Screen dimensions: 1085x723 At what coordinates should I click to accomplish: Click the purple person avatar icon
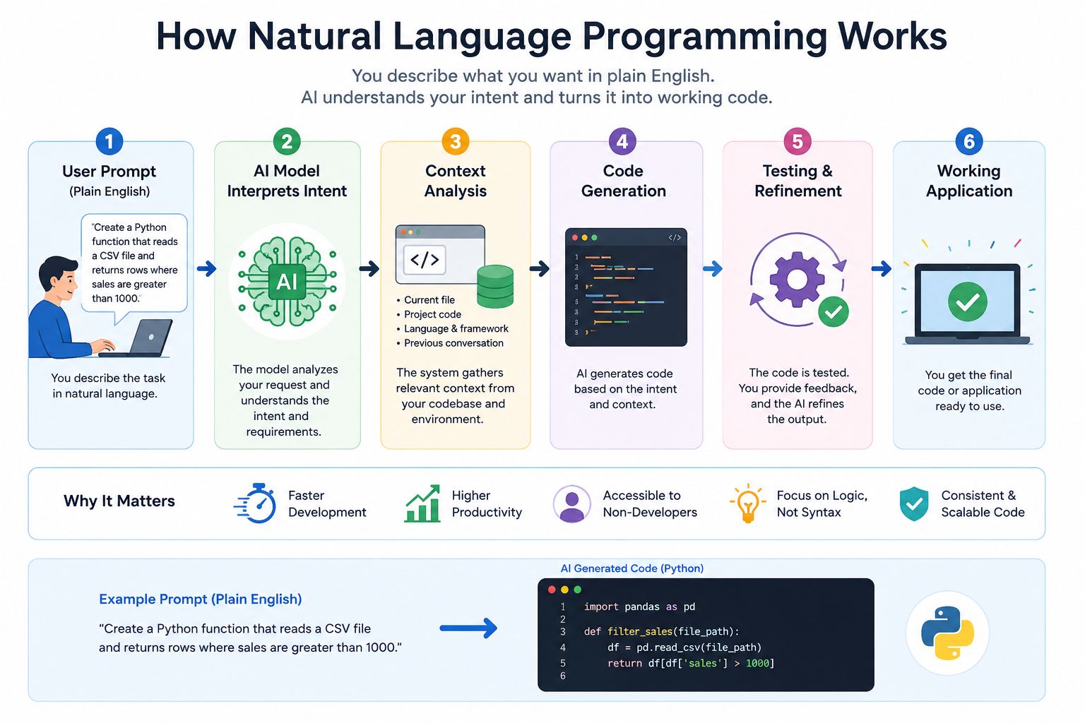572,503
